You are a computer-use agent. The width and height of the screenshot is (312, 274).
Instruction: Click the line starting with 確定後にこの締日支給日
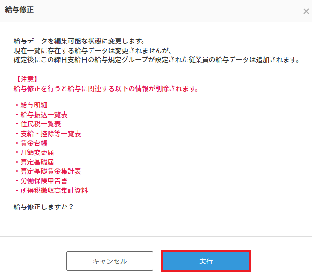pyautogui.click(x=157, y=60)
